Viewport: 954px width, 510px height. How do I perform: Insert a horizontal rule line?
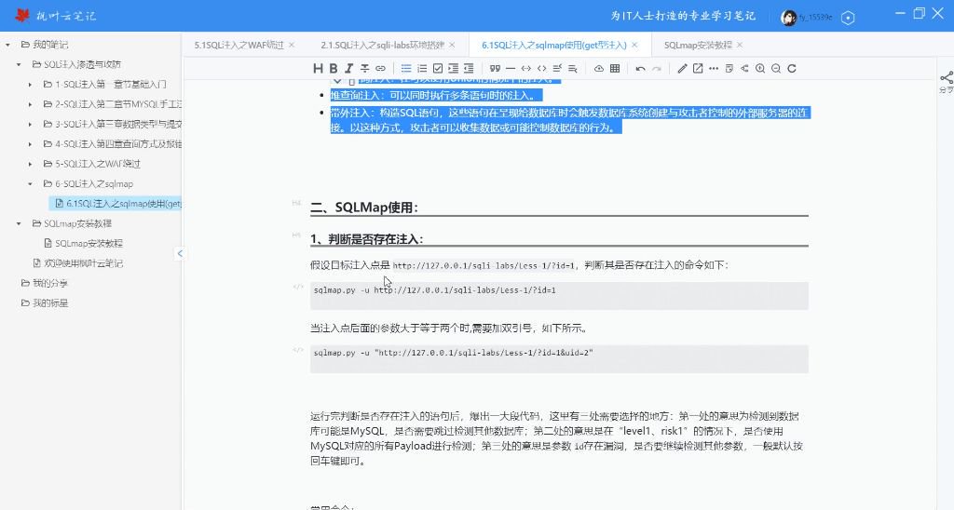(x=511, y=69)
